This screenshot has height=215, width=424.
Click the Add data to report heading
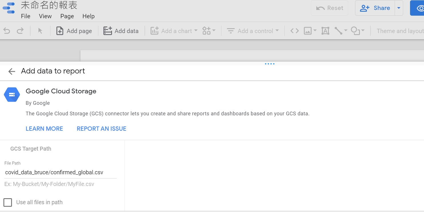point(53,71)
